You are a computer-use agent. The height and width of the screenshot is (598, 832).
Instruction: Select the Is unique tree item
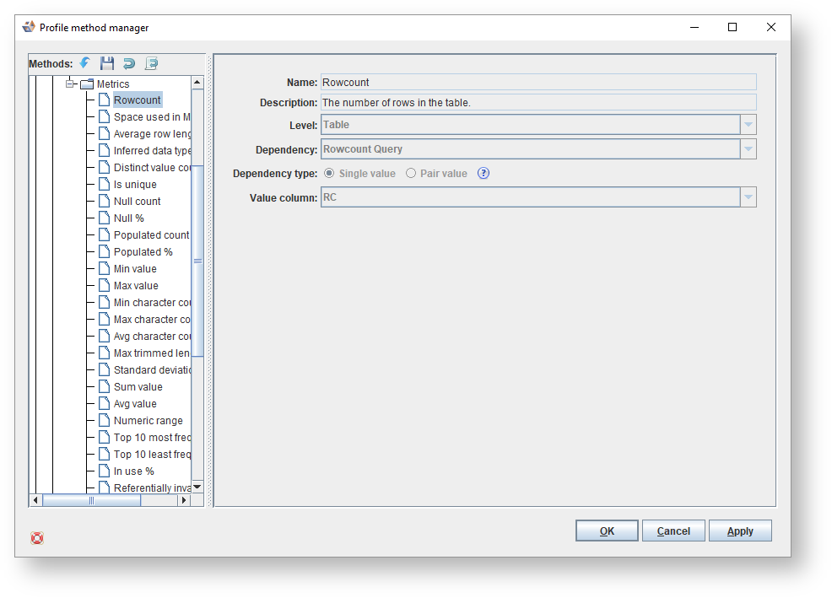click(135, 184)
